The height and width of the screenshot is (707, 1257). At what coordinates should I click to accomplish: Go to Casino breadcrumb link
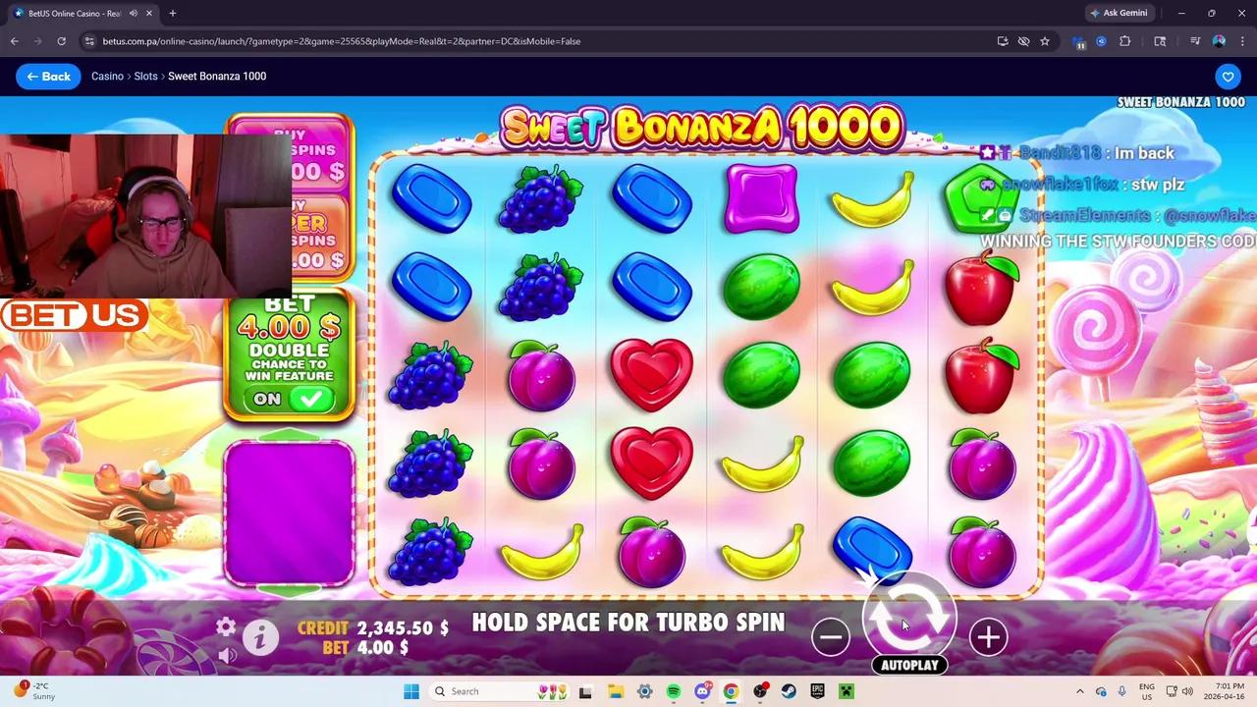[x=107, y=77]
